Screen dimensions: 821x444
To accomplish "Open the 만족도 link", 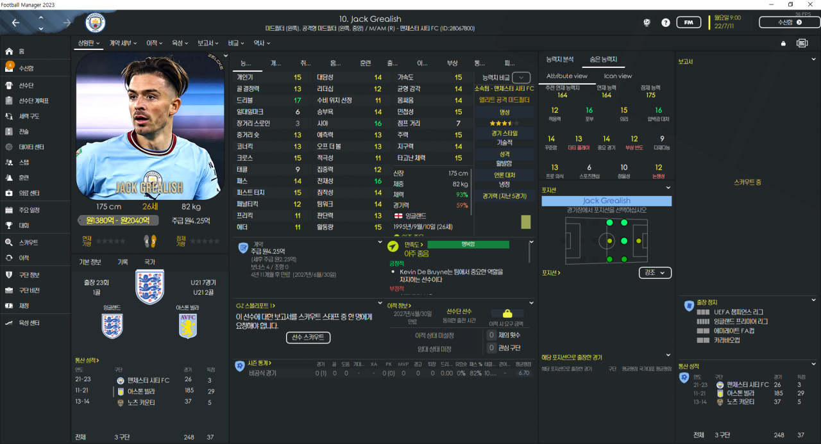I will tap(412, 245).
